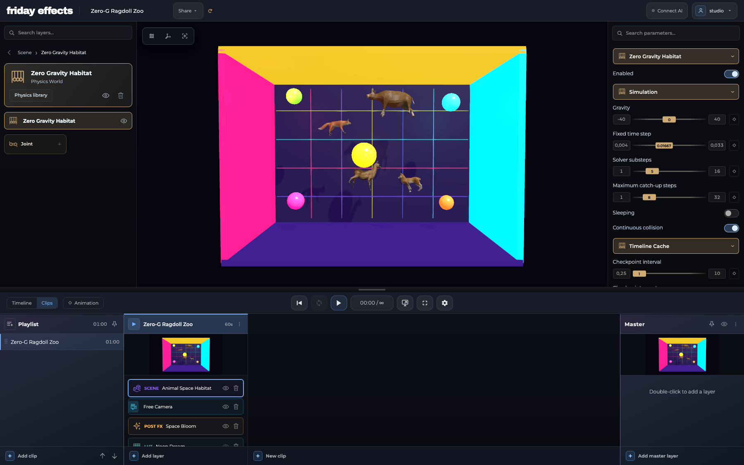Collapse the Timeline Cache section
The width and height of the screenshot is (744, 465).
point(676,246)
